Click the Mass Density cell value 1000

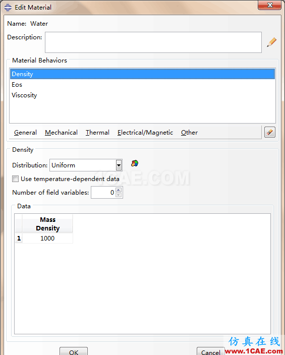click(47, 238)
